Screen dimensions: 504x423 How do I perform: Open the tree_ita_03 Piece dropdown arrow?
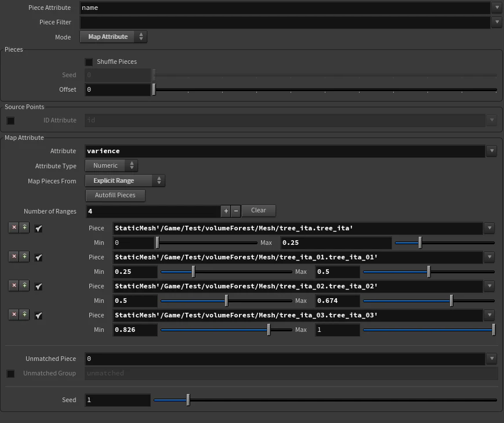[490, 314]
